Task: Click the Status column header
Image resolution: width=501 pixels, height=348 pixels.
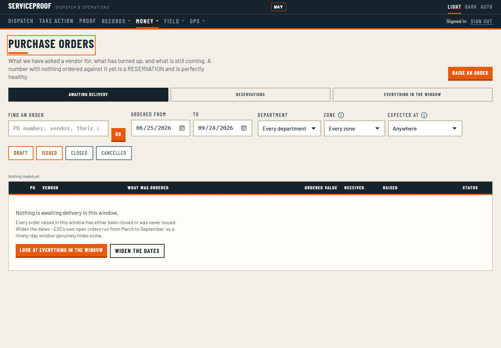Action: click(x=470, y=188)
